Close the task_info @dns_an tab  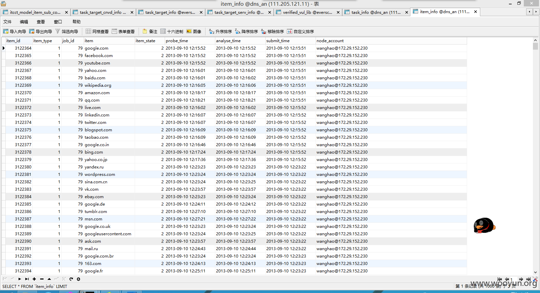click(x=407, y=12)
